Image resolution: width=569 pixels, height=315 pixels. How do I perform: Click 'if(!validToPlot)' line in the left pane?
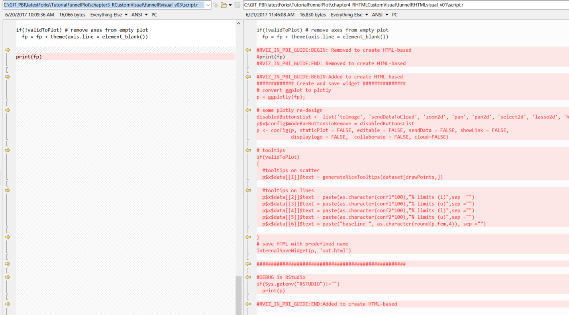(82, 30)
